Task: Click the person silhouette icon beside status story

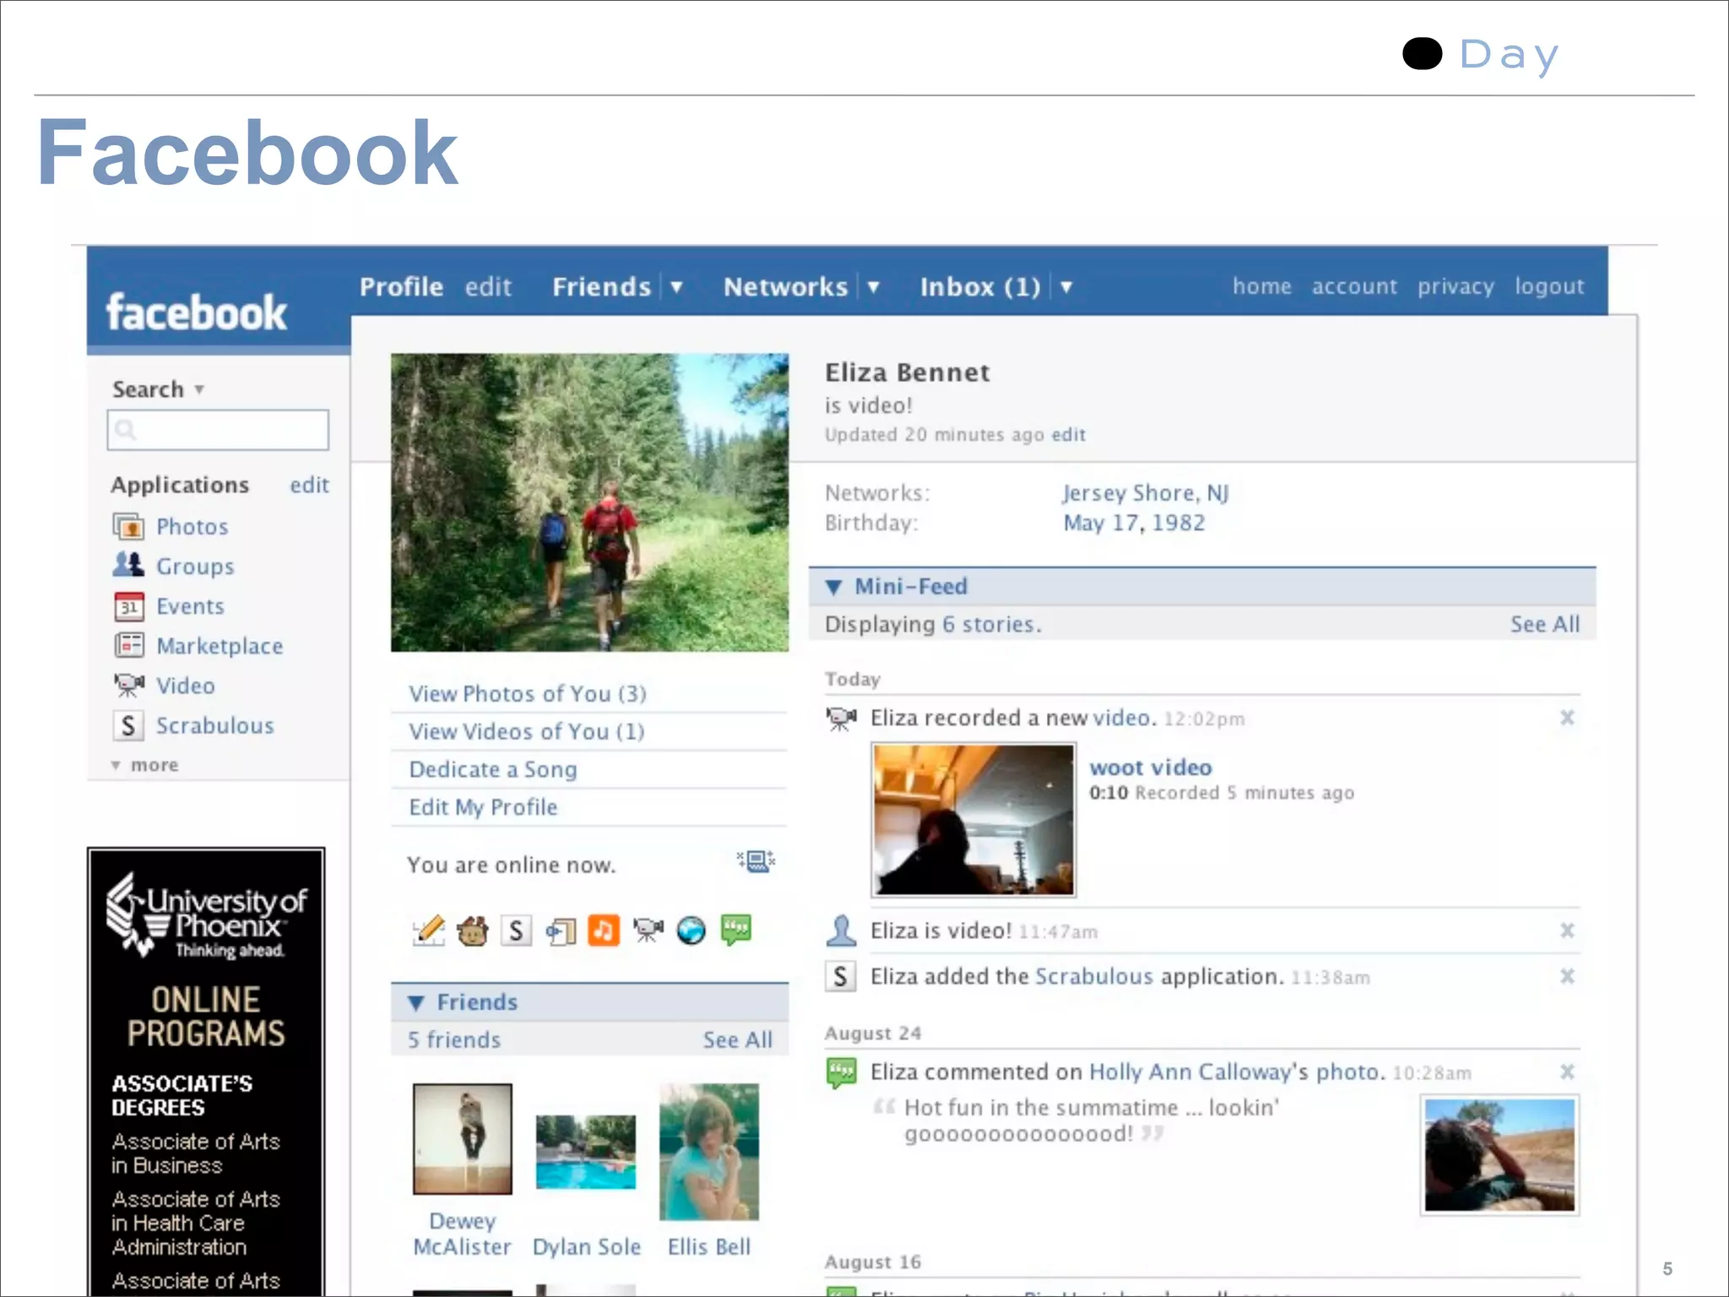Action: coord(841,931)
